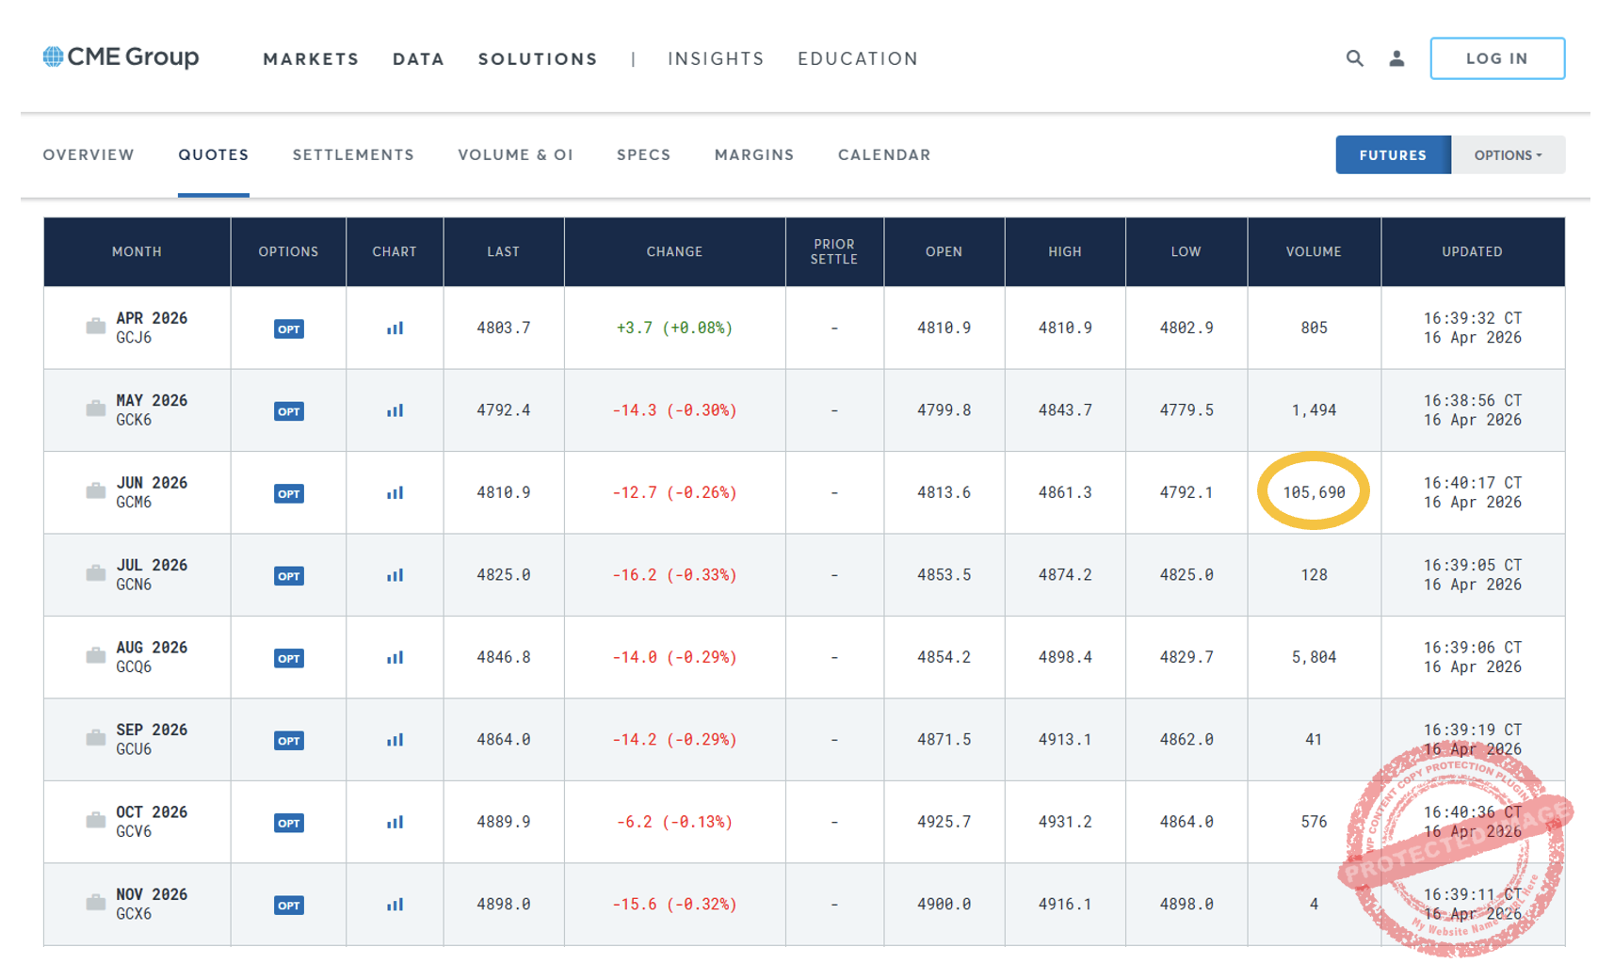Open the Solutions navigation menu
Viewport: 1614px width, 979px height.
pyautogui.click(x=538, y=59)
